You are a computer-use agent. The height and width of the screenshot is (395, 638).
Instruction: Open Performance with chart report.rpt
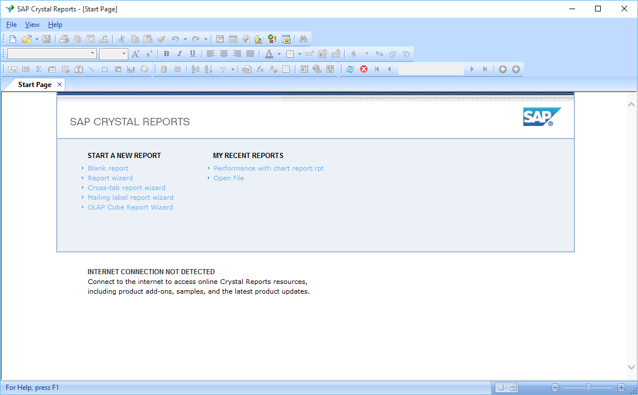pos(268,168)
